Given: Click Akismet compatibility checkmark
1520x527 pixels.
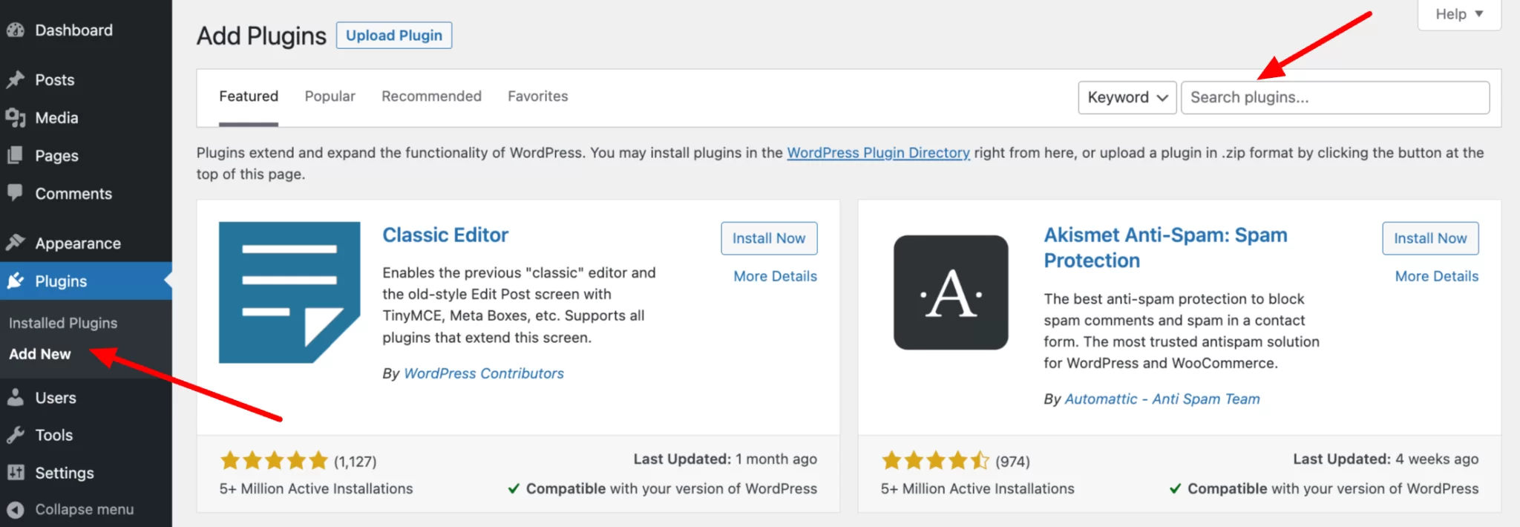Looking at the screenshot, I should (1175, 488).
